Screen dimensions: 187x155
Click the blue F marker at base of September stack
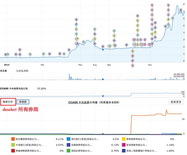pyautogui.click(x=115, y=45)
